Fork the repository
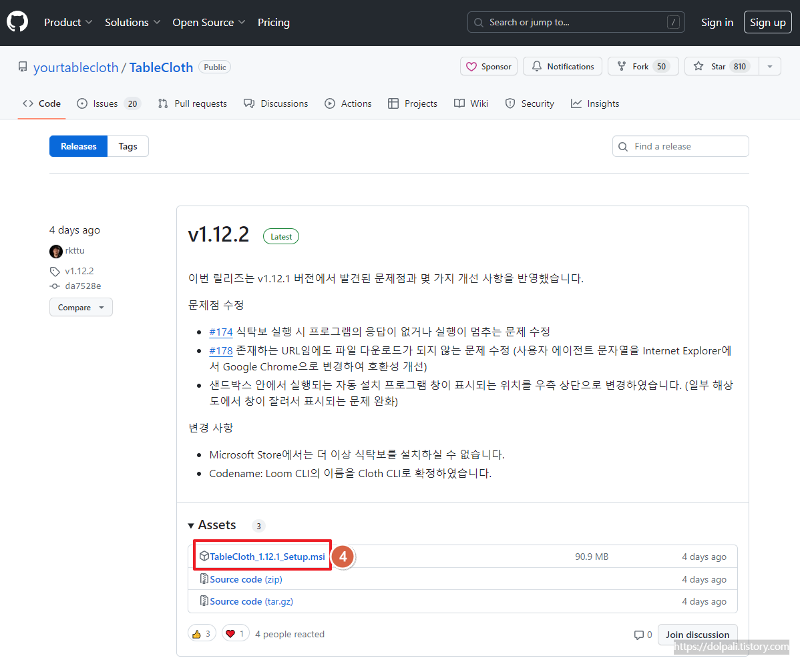This screenshot has width=800, height=666. (643, 66)
